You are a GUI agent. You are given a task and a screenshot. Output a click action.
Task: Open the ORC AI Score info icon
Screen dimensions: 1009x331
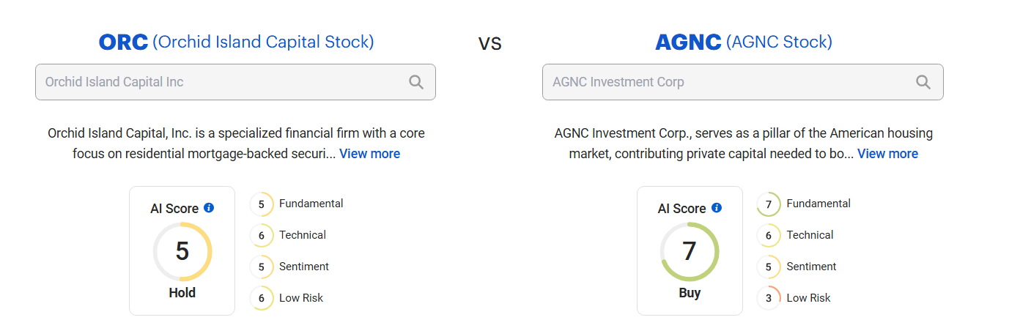[x=209, y=208]
